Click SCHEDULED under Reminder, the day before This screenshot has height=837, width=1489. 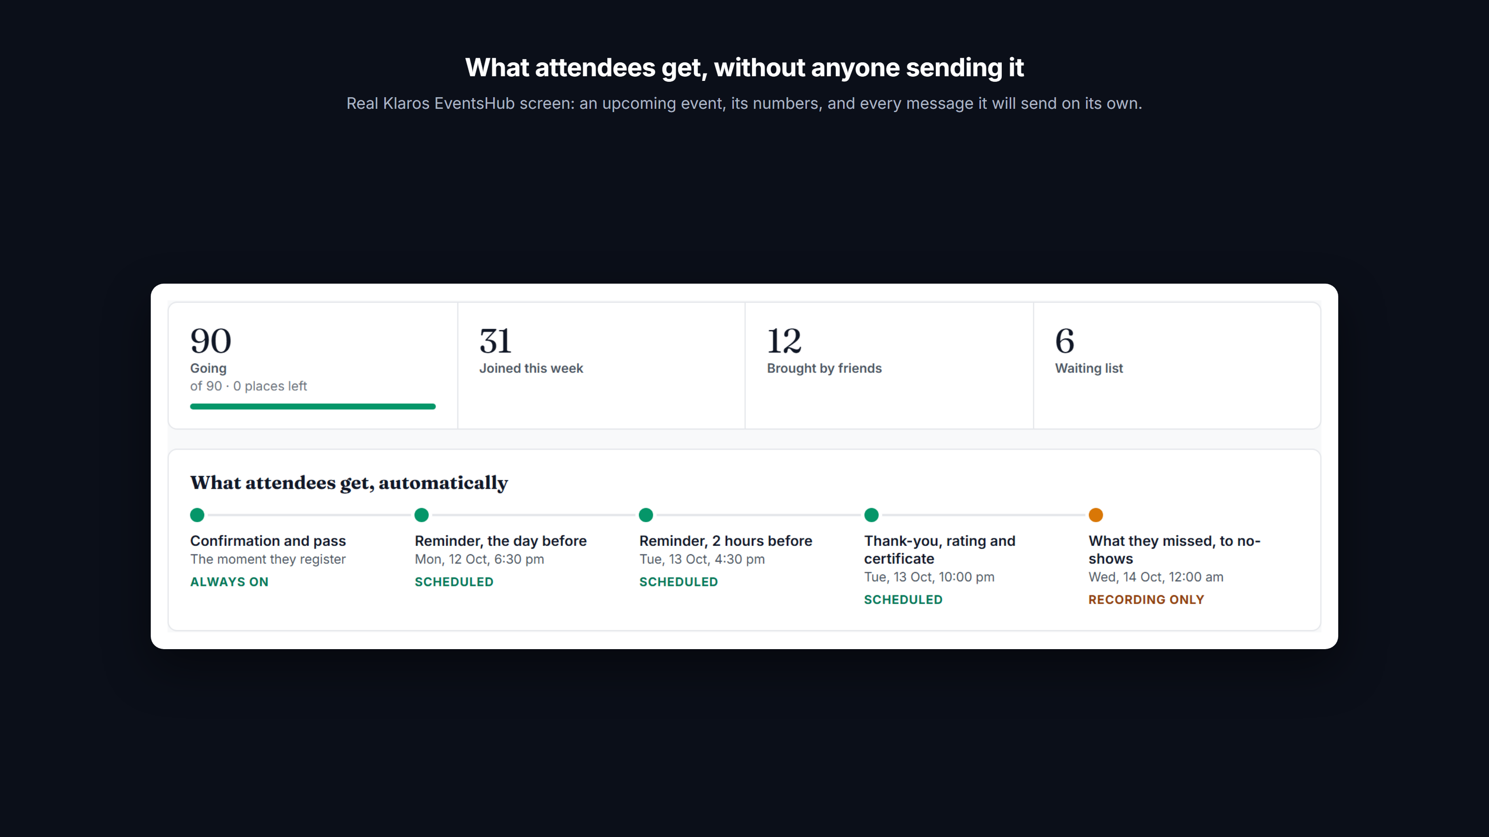[454, 582]
